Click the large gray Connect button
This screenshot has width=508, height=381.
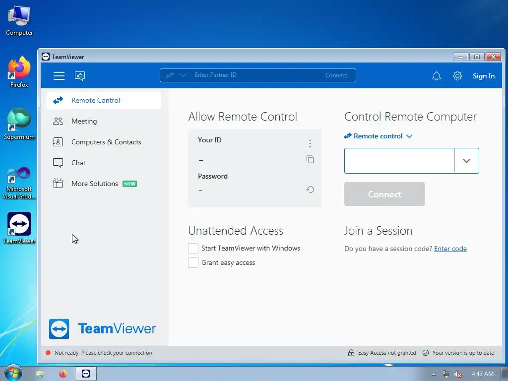coord(384,194)
